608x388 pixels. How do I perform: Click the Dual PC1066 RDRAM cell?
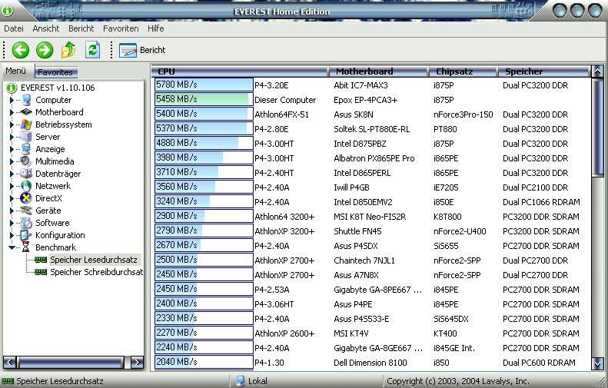click(541, 202)
